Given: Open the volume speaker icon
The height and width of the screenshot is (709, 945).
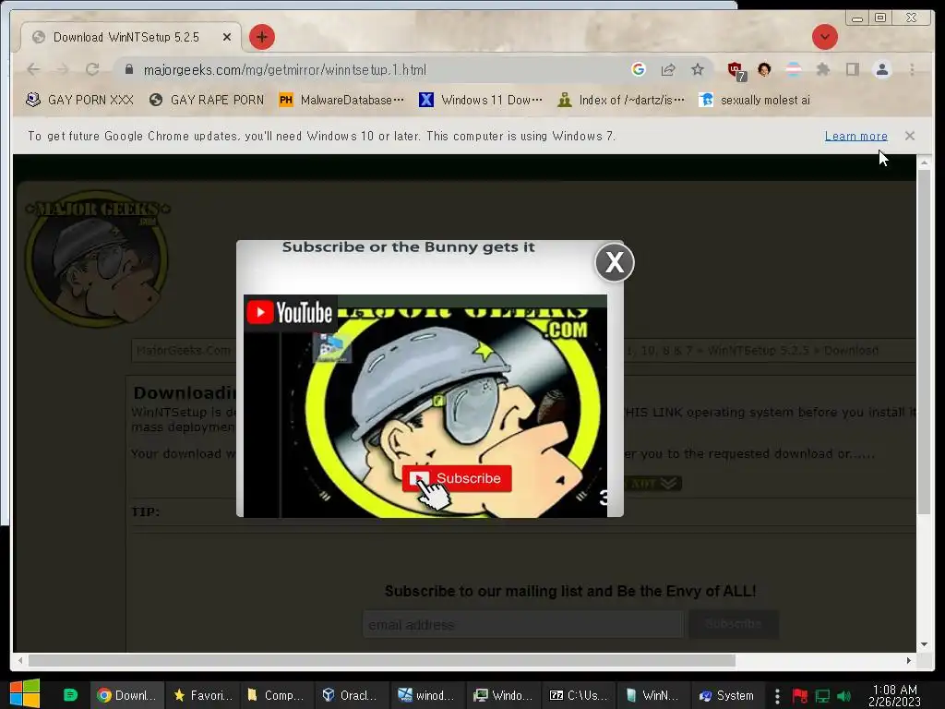Looking at the screenshot, I should click(843, 696).
